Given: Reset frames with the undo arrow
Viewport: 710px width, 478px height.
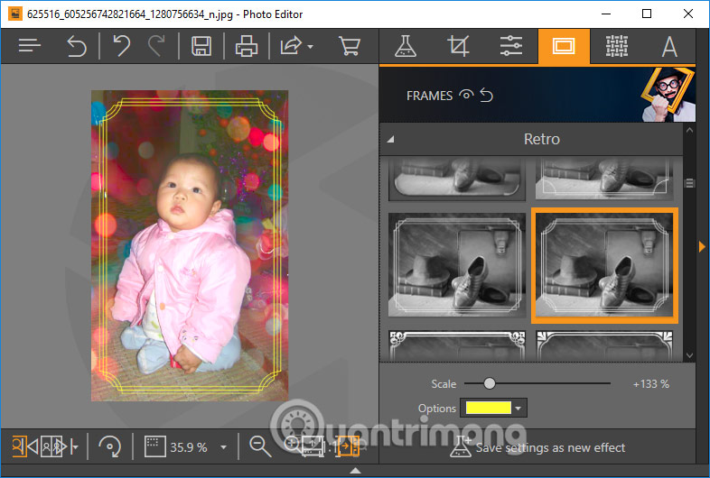Looking at the screenshot, I should [486, 95].
